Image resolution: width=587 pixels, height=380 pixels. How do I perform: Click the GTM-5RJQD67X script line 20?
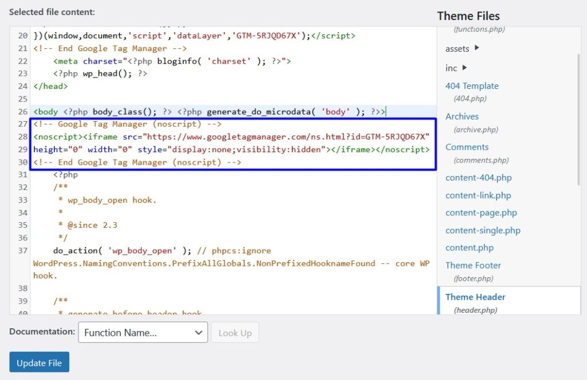click(x=194, y=36)
